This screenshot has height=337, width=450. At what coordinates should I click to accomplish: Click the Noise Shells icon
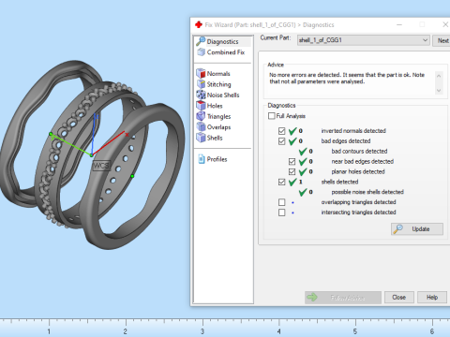(x=201, y=95)
